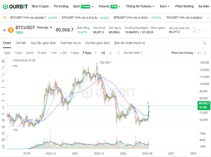Image resolution: width=211 pixels, height=157 pixels.
Task: Advance the ticker strip right arrow
Action: (x=208, y=18)
